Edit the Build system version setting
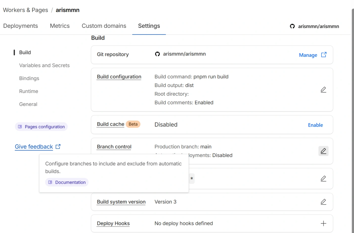Screen dimensions: 354x233 click(323, 202)
